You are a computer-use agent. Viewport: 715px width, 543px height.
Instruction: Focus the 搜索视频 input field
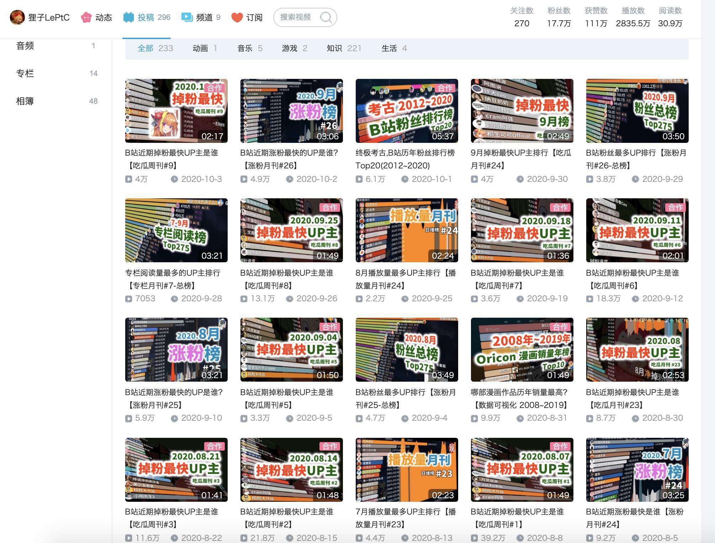[305, 17]
